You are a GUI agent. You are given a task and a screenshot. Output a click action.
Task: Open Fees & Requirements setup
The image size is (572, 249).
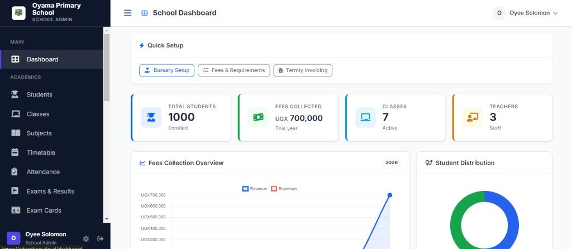click(x=234, y=70)
